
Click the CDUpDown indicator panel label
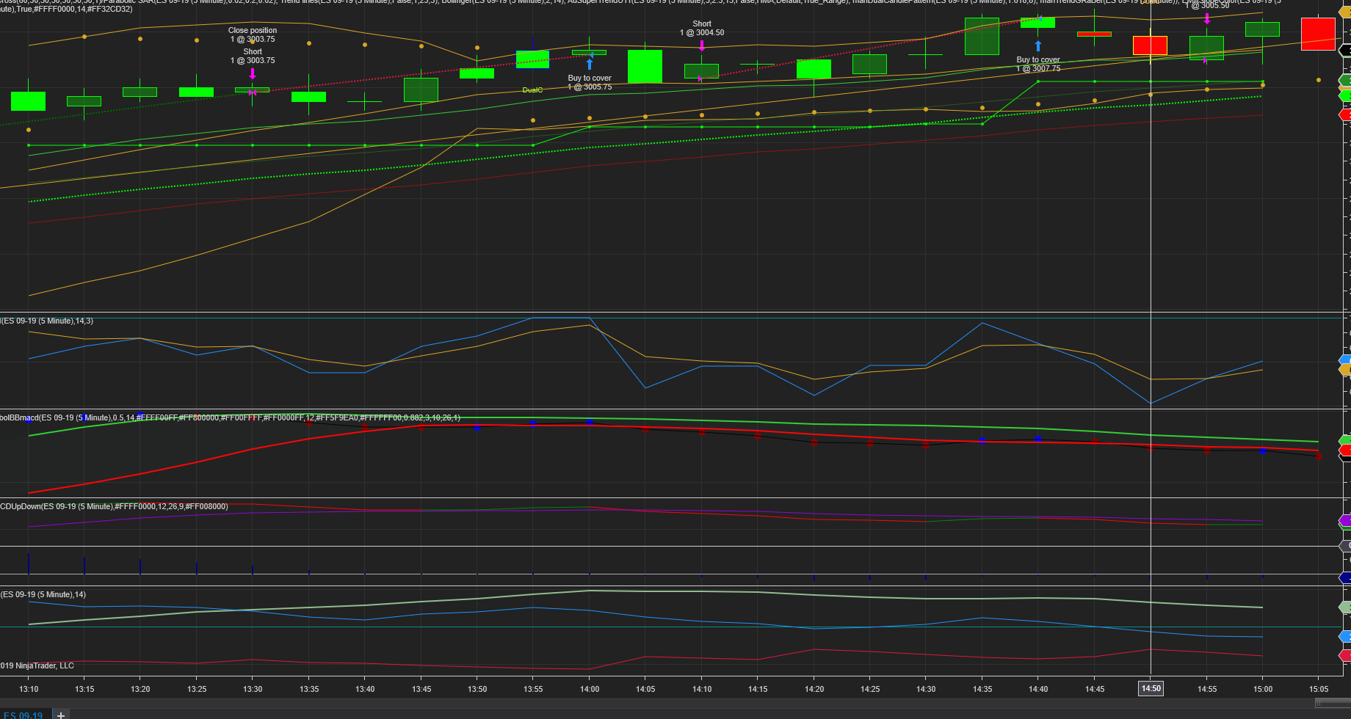point(114,506)
